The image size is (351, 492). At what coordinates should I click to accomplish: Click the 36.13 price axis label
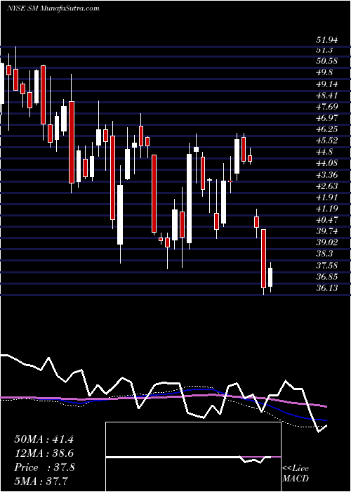(327, 288)
